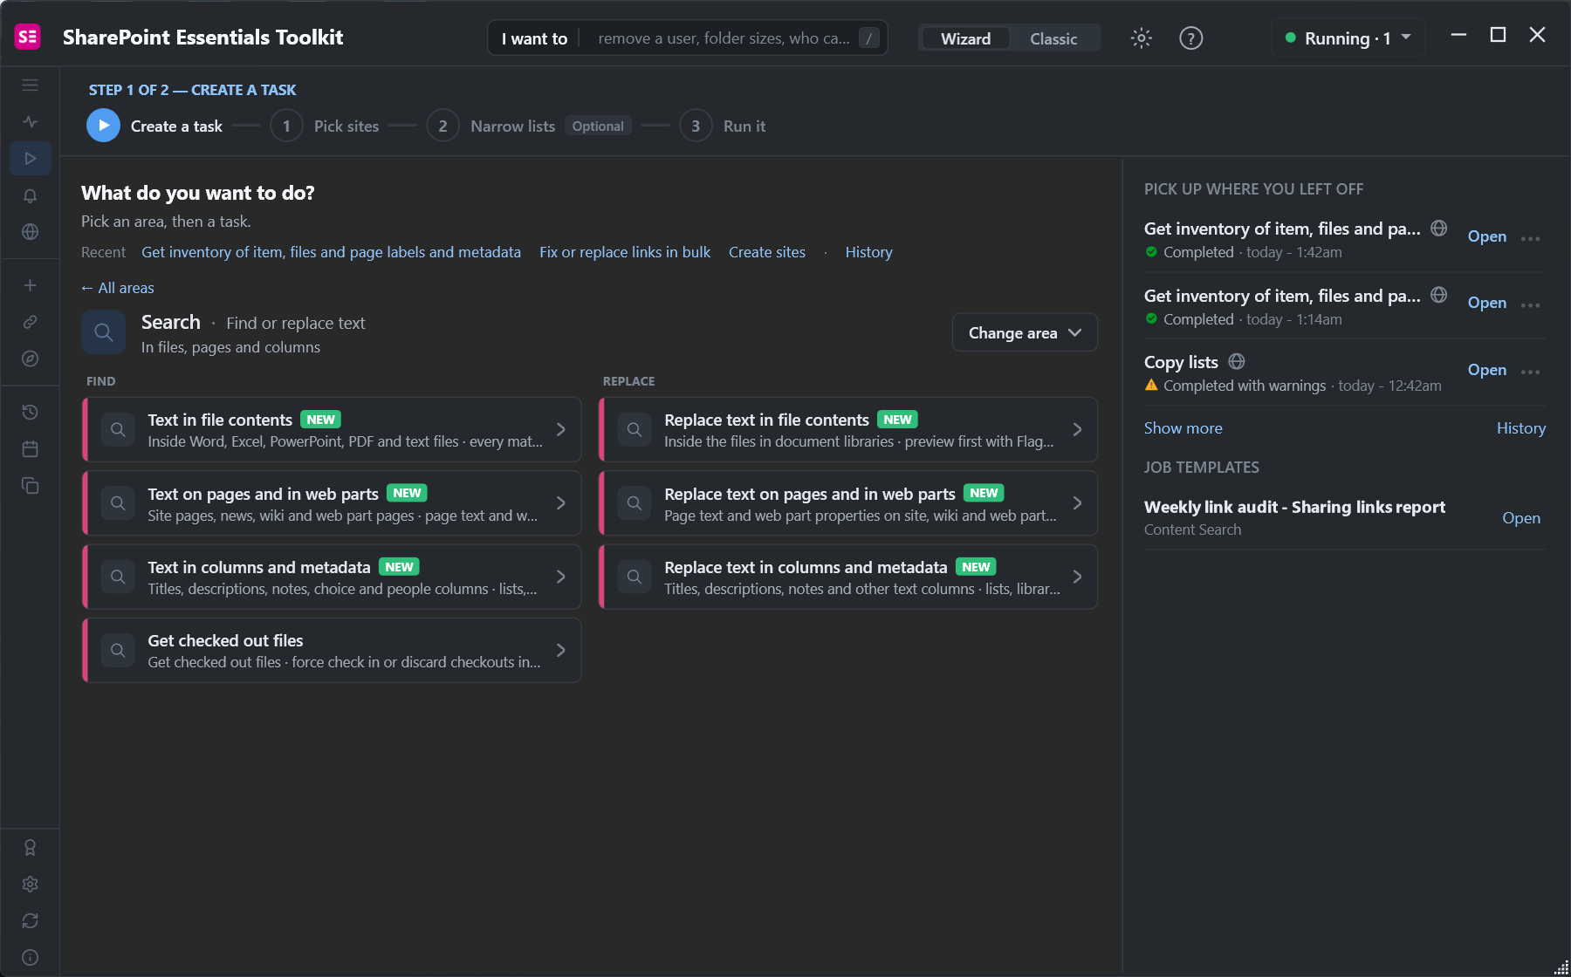Go back to All areas
The height and width of the screenshot is (977, 1571).
[118, 288]
